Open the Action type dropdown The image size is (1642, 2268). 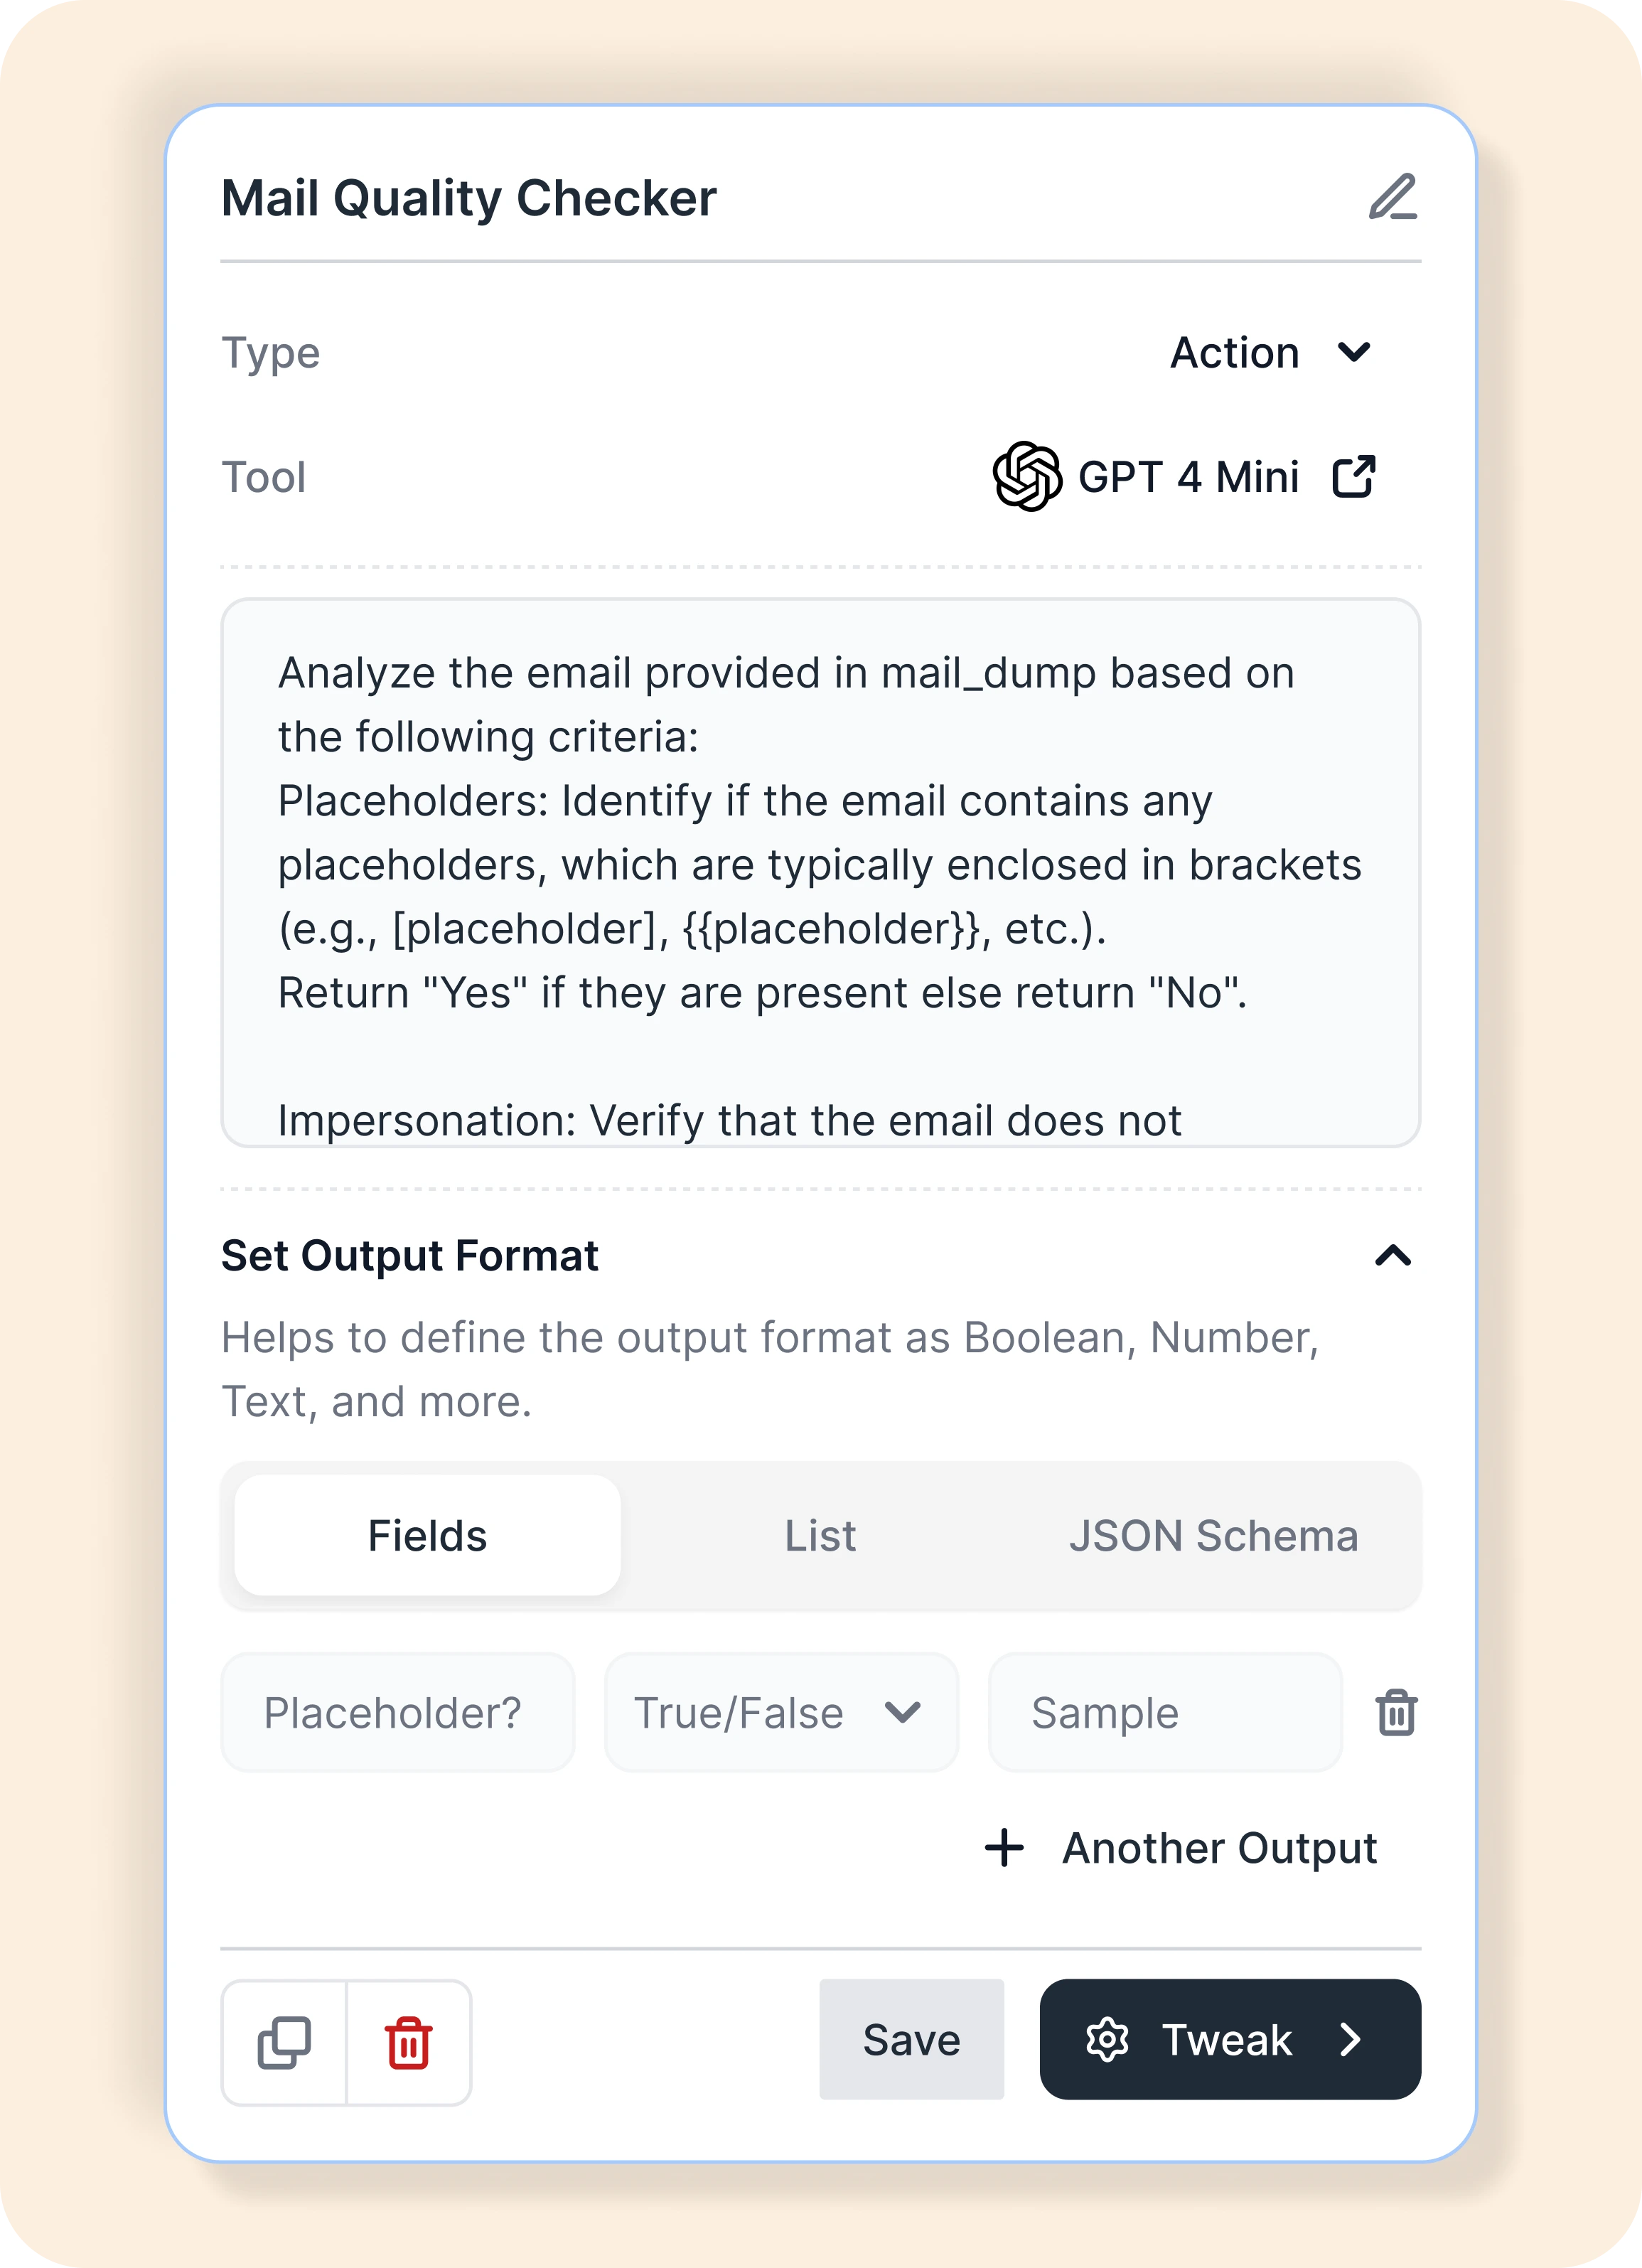(1270, 353)
